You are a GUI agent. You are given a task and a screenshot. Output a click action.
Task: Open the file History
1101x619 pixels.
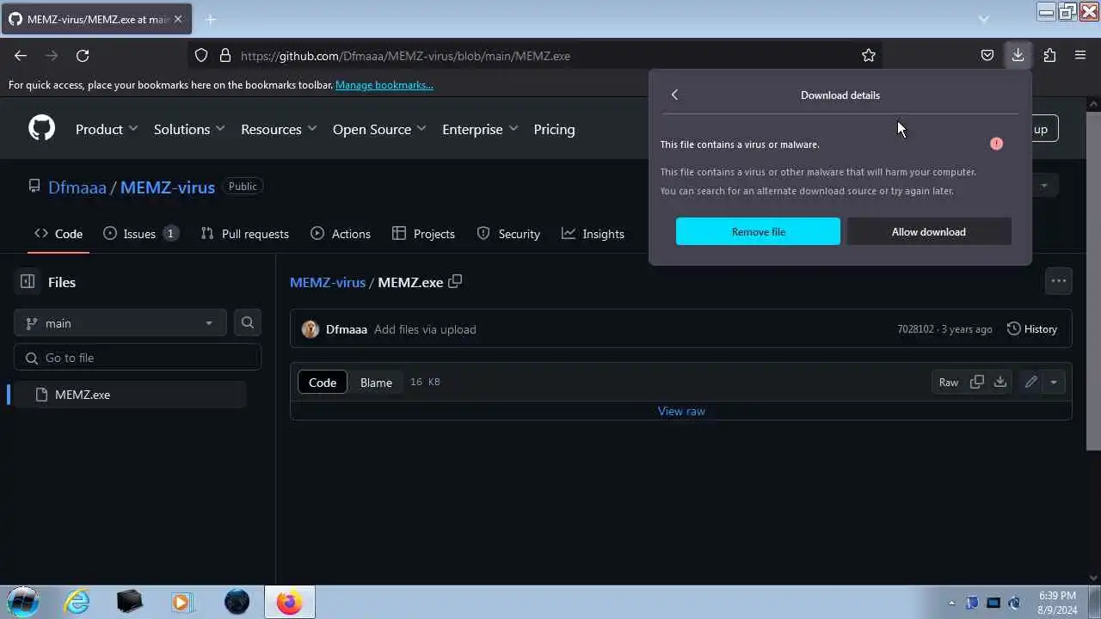[x=1031, y=328]
